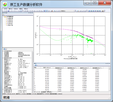Open dropdown button above the property grid

(5, 49)
